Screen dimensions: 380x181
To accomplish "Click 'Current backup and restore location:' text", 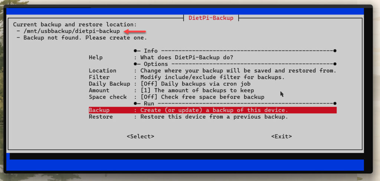I will tap(75, 24).
